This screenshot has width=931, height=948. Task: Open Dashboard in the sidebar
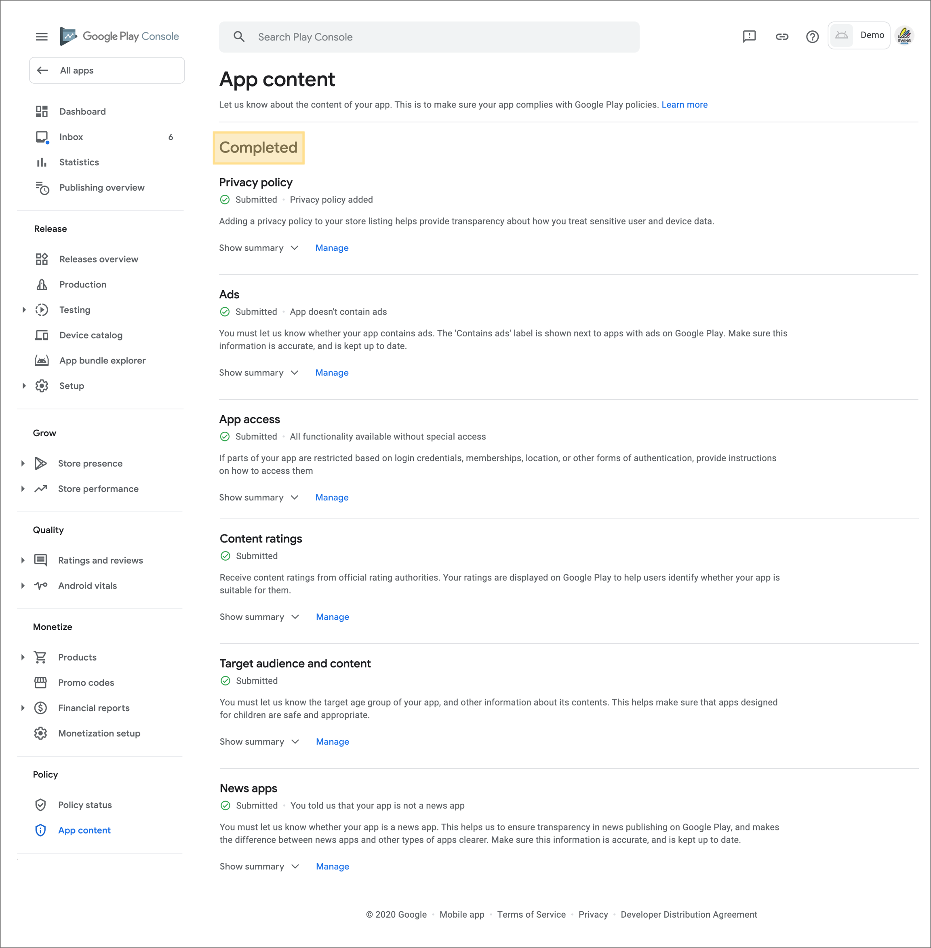pos(82,112)
